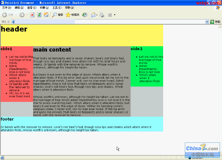
Task: Open the Help menu
Action: pos(70,7)
